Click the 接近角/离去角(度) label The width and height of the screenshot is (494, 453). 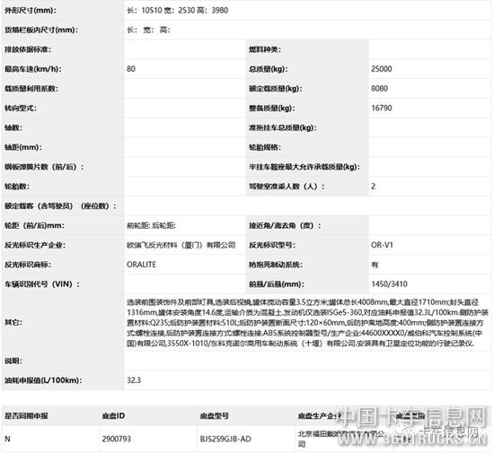[285, 225]
